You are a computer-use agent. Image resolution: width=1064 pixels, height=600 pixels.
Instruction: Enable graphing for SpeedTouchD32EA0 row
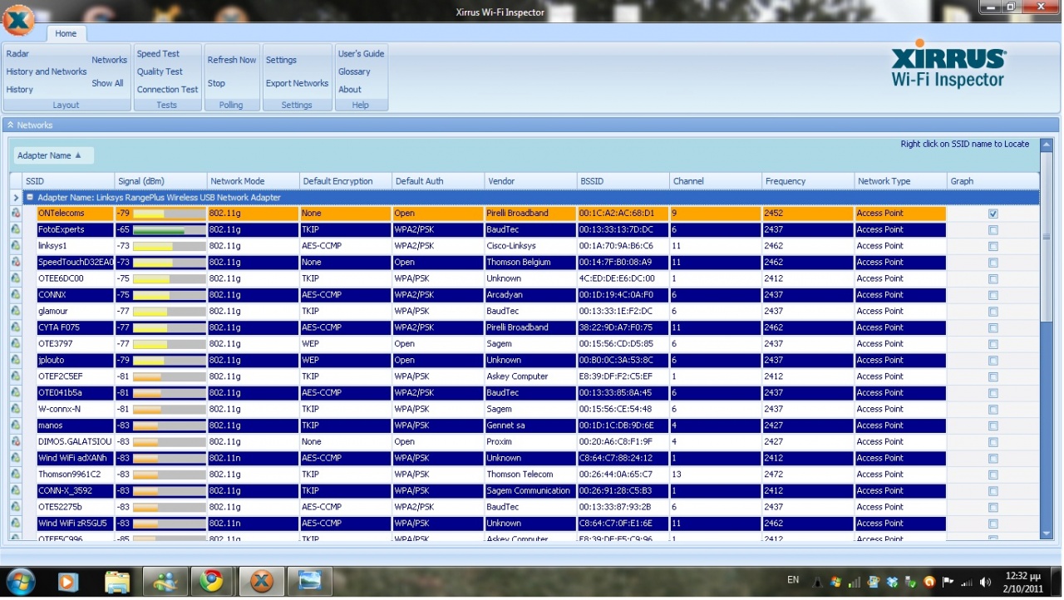(x=993, y=263)
